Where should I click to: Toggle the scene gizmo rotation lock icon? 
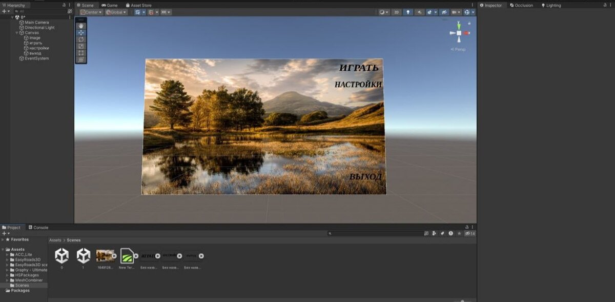pyautogui.click(x=469, y=23)
